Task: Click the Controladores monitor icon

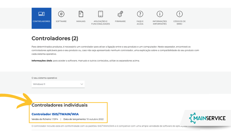Action: tap(41, 14)
